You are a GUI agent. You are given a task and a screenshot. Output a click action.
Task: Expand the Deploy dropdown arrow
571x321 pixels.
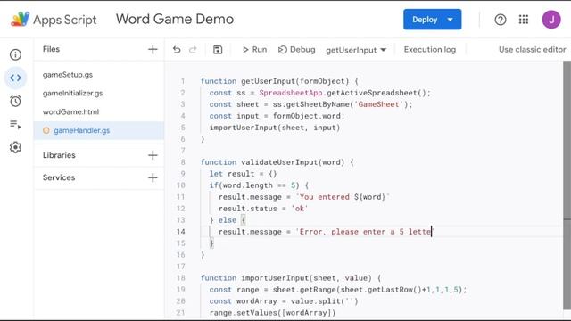pyautogui.click(x=450, y=20)
